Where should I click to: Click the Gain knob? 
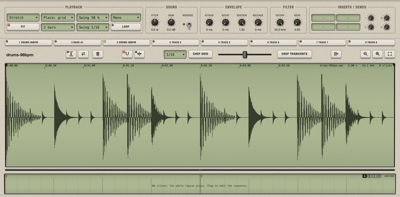171,22
